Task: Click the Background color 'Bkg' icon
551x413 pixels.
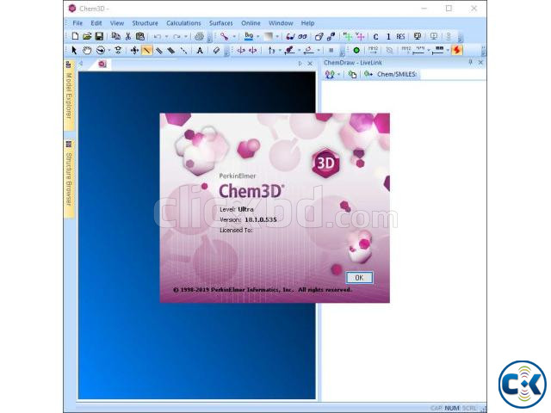Action: click(249, 36)
